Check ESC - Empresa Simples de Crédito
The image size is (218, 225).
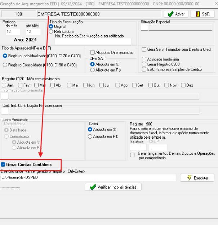click(x=144, y=69)
